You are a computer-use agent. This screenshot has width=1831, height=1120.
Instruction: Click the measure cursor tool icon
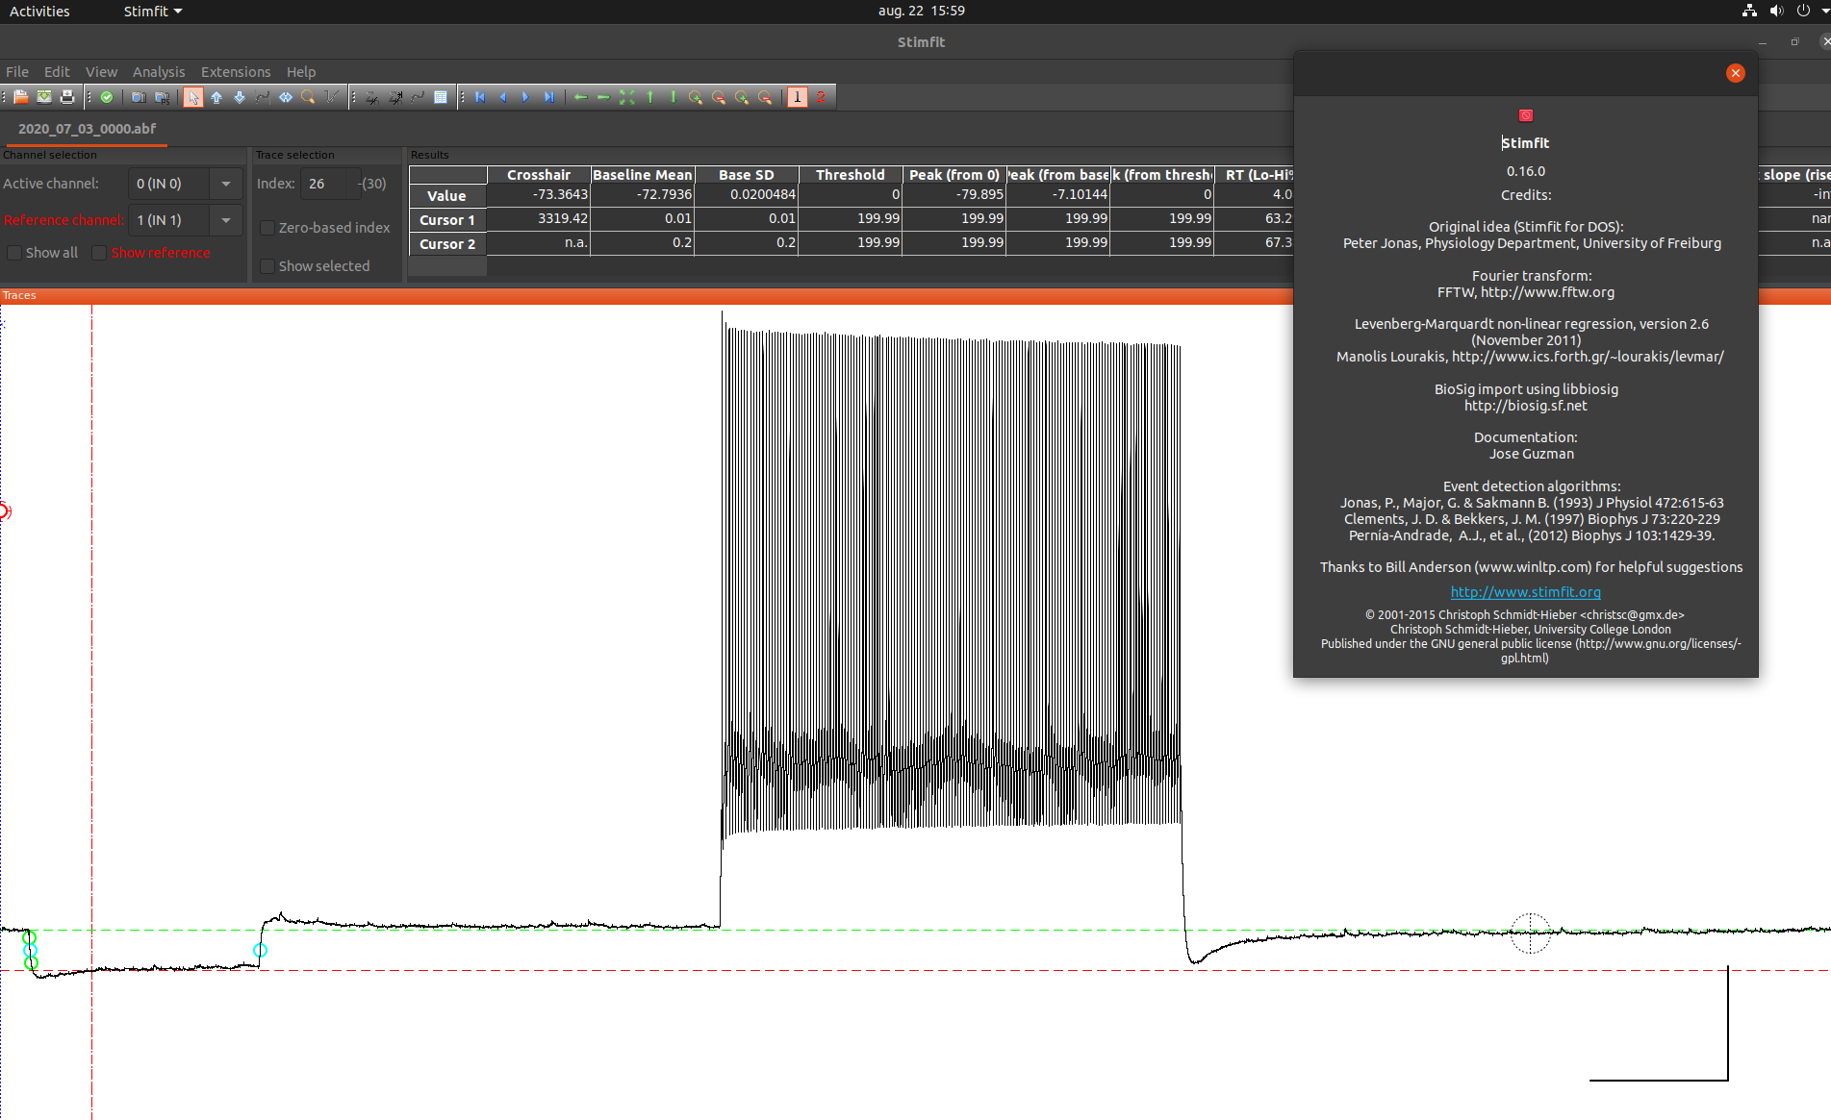262,96
